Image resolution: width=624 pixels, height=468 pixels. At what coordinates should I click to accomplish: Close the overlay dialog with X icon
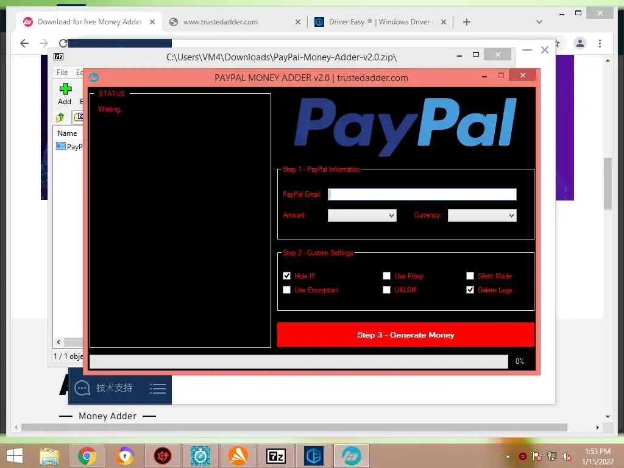(x=544, y=50)
